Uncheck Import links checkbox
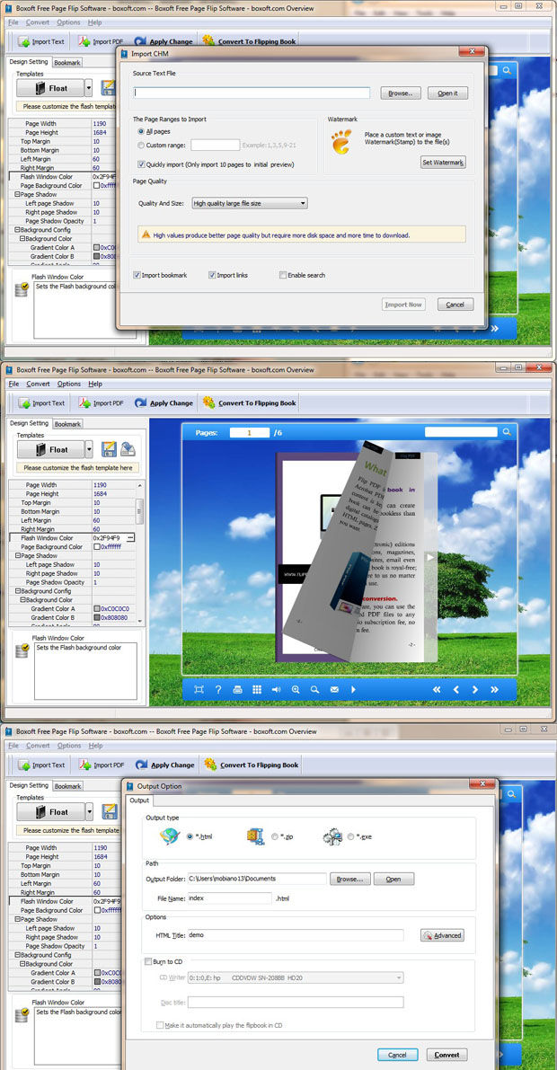 pyautogui.click(x=212, y=275)
